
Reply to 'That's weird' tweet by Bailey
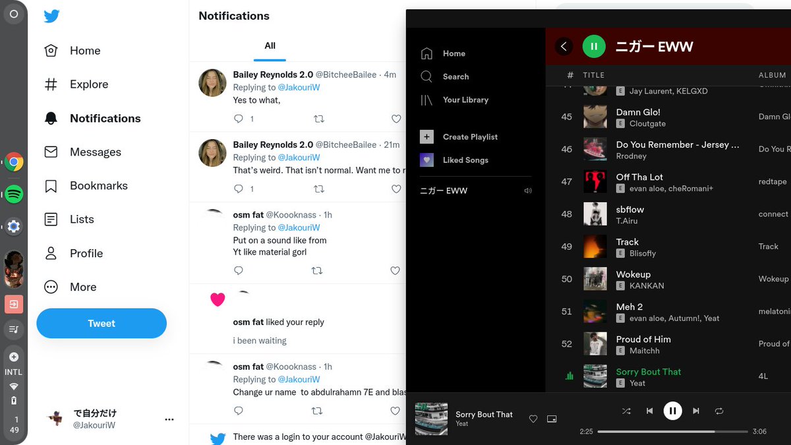tap(239, 189)
